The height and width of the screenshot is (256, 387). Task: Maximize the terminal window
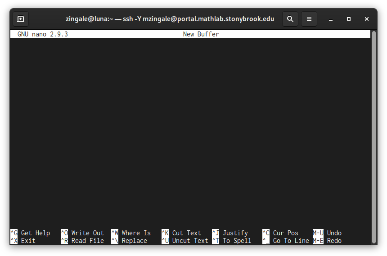coord(349,19)
